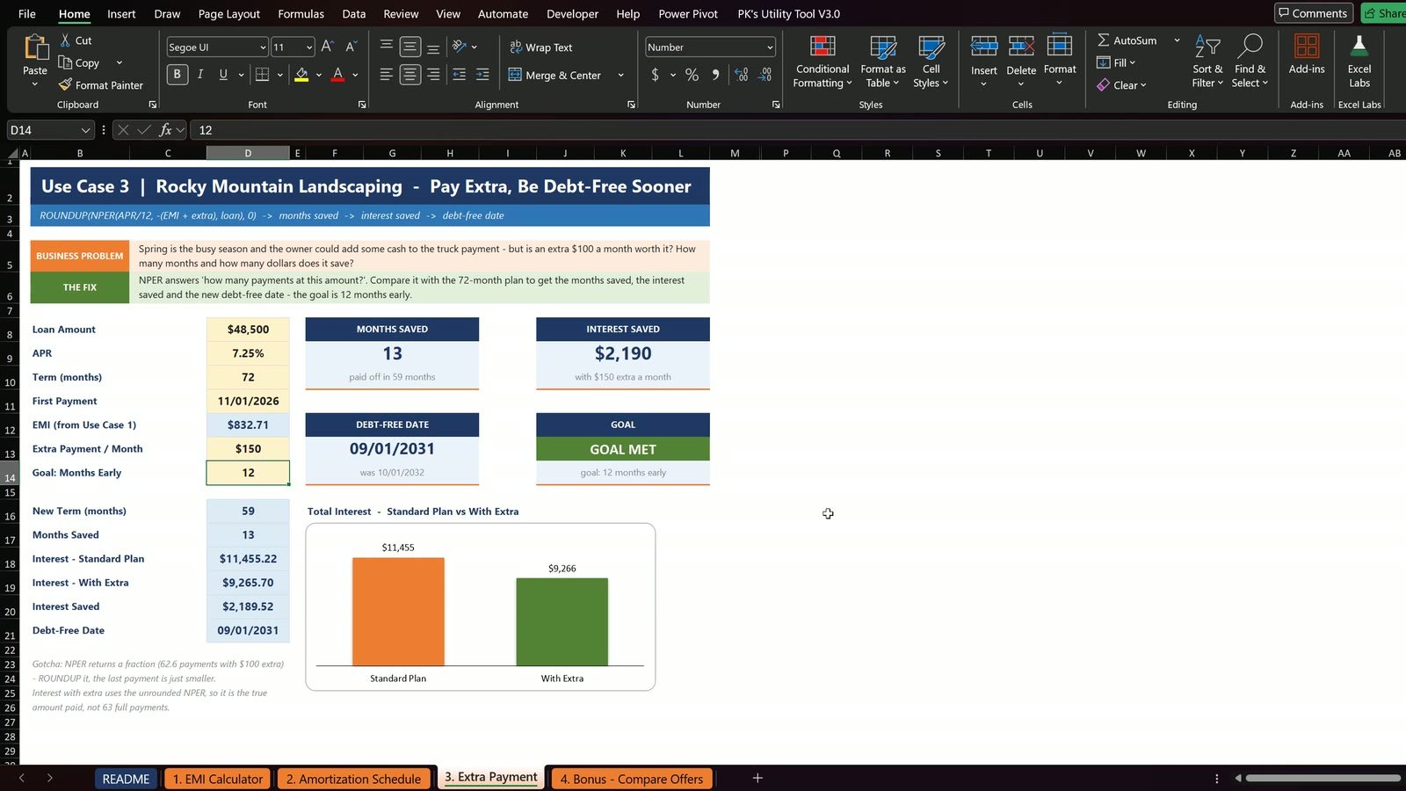
Task: Click the AutoSum button
Action: 1127,40
